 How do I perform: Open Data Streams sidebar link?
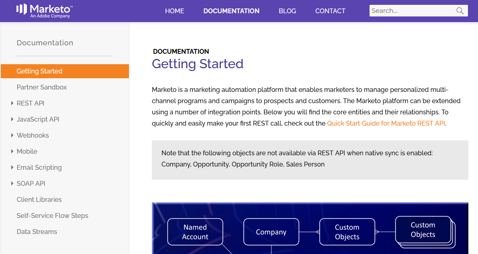pyautogui.click(x=37, y=232)
